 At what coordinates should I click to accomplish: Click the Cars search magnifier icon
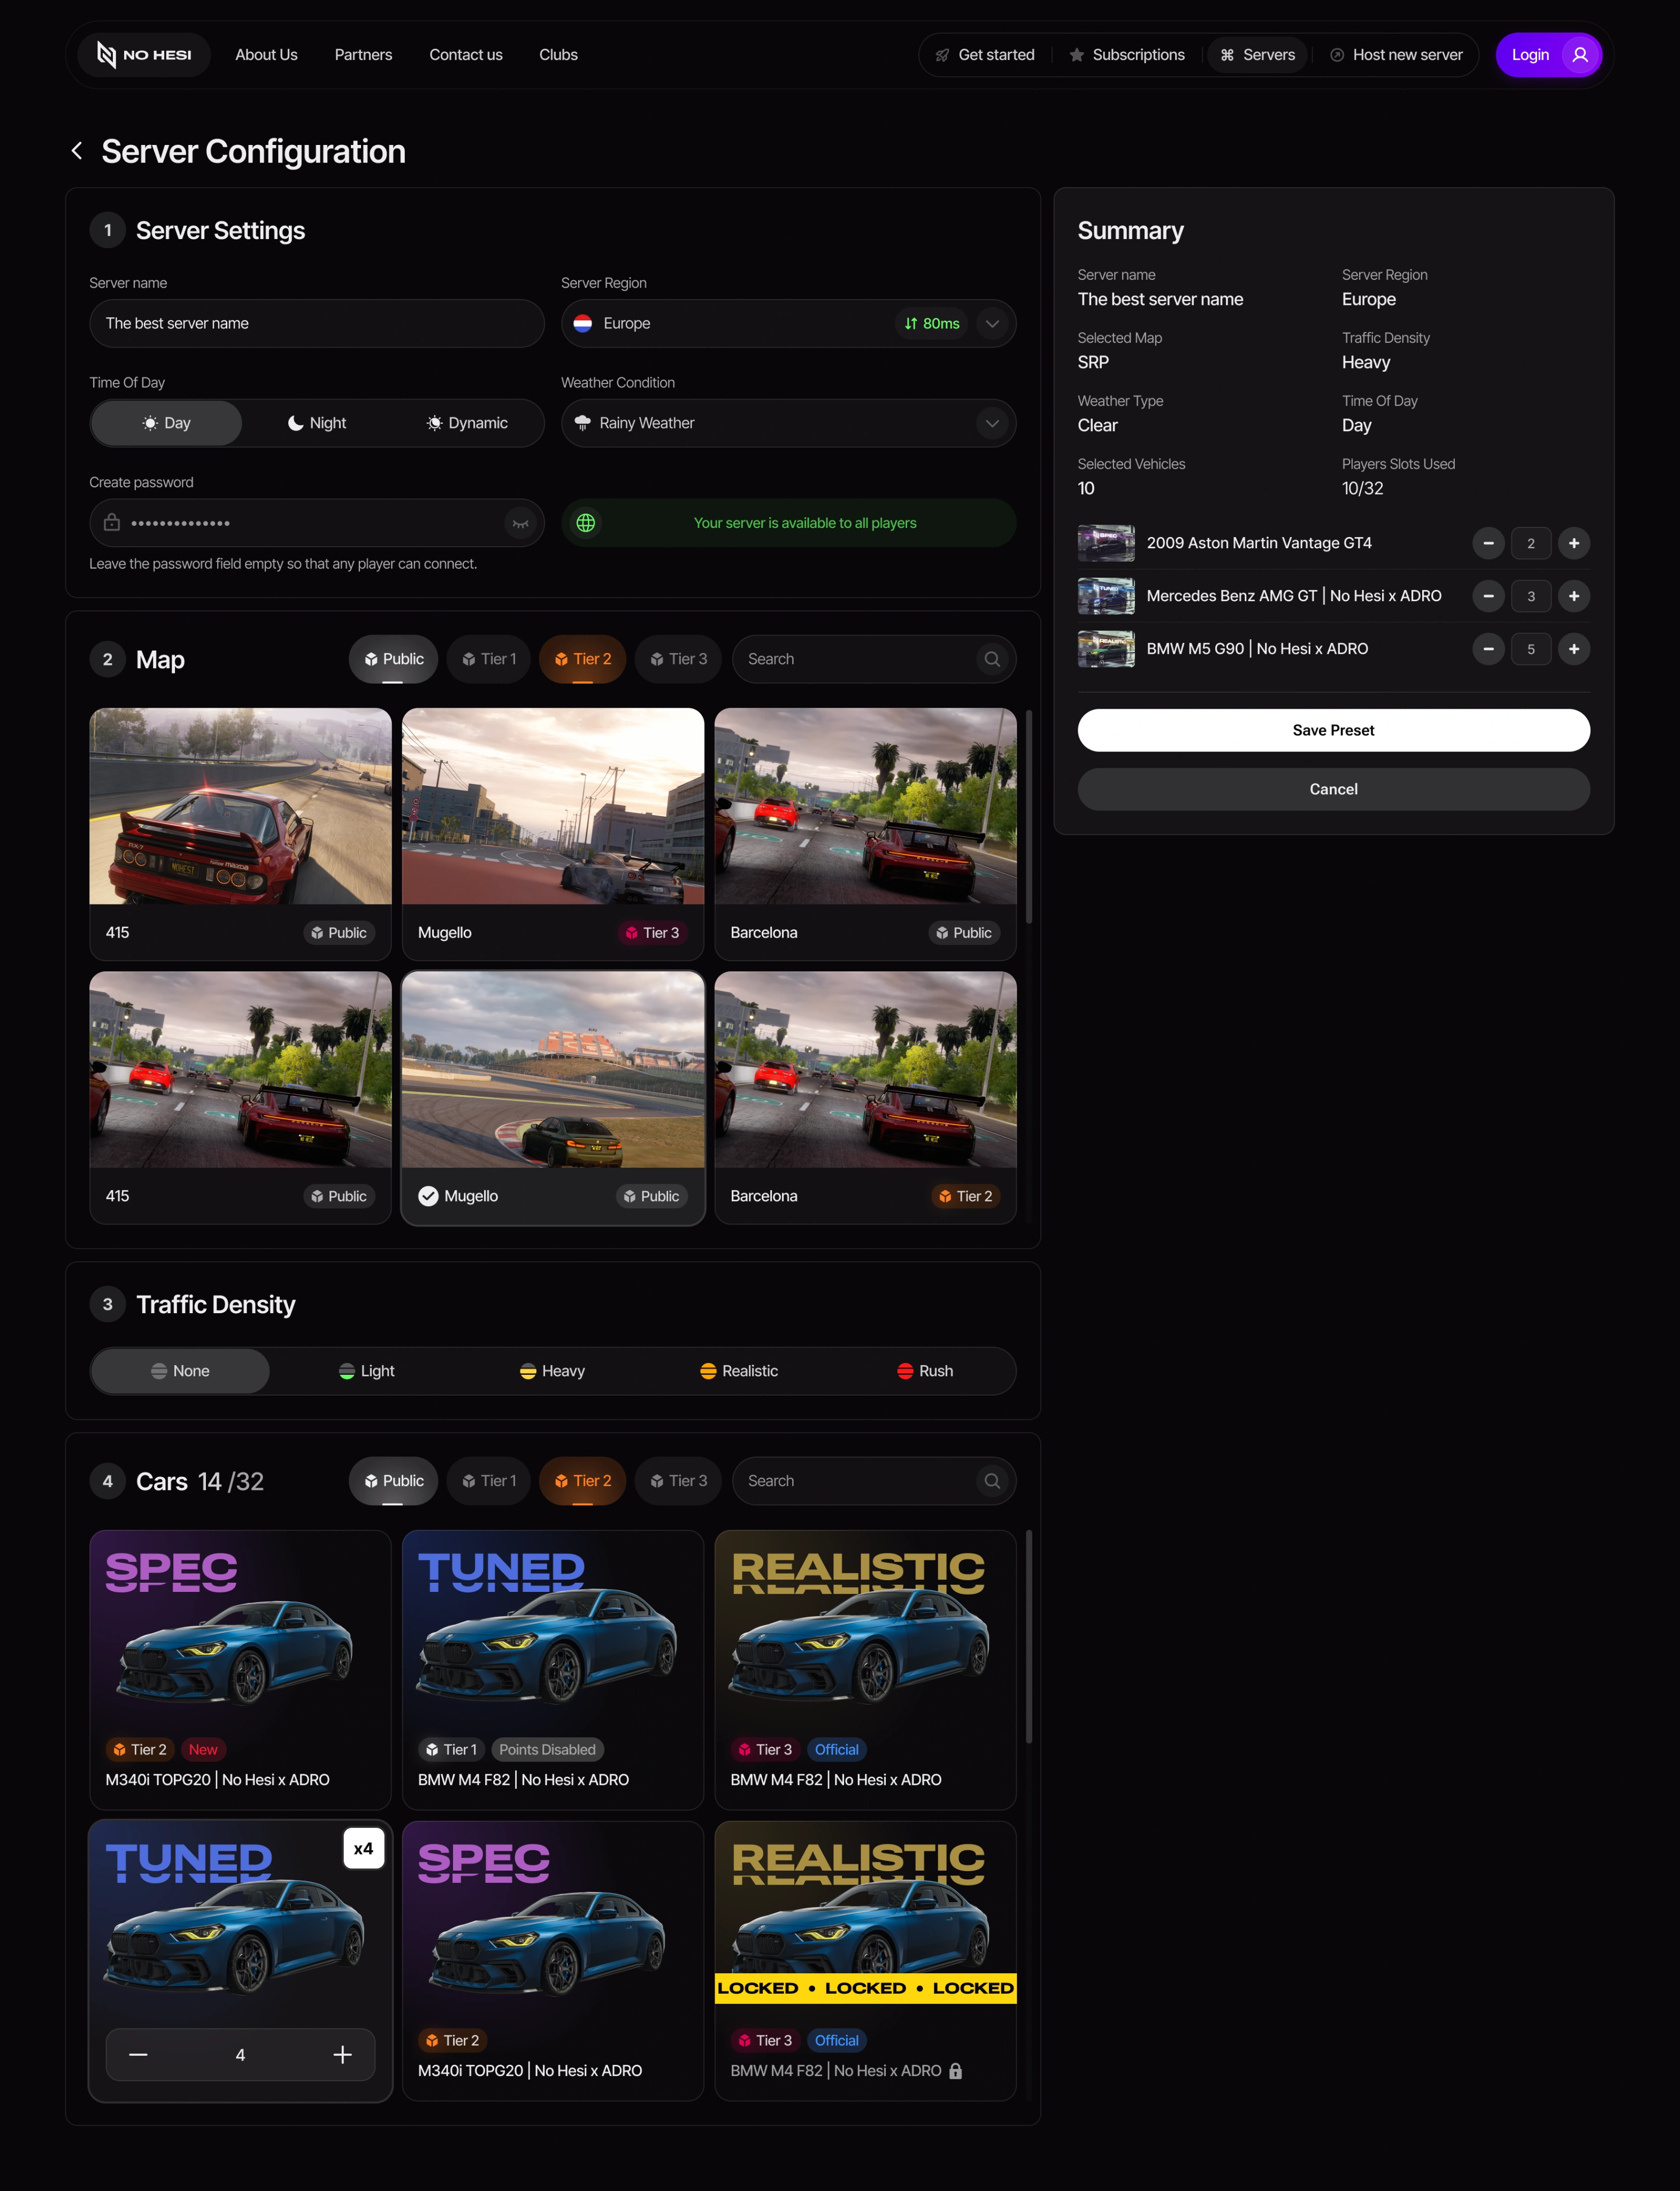[x=991, y=1481]
